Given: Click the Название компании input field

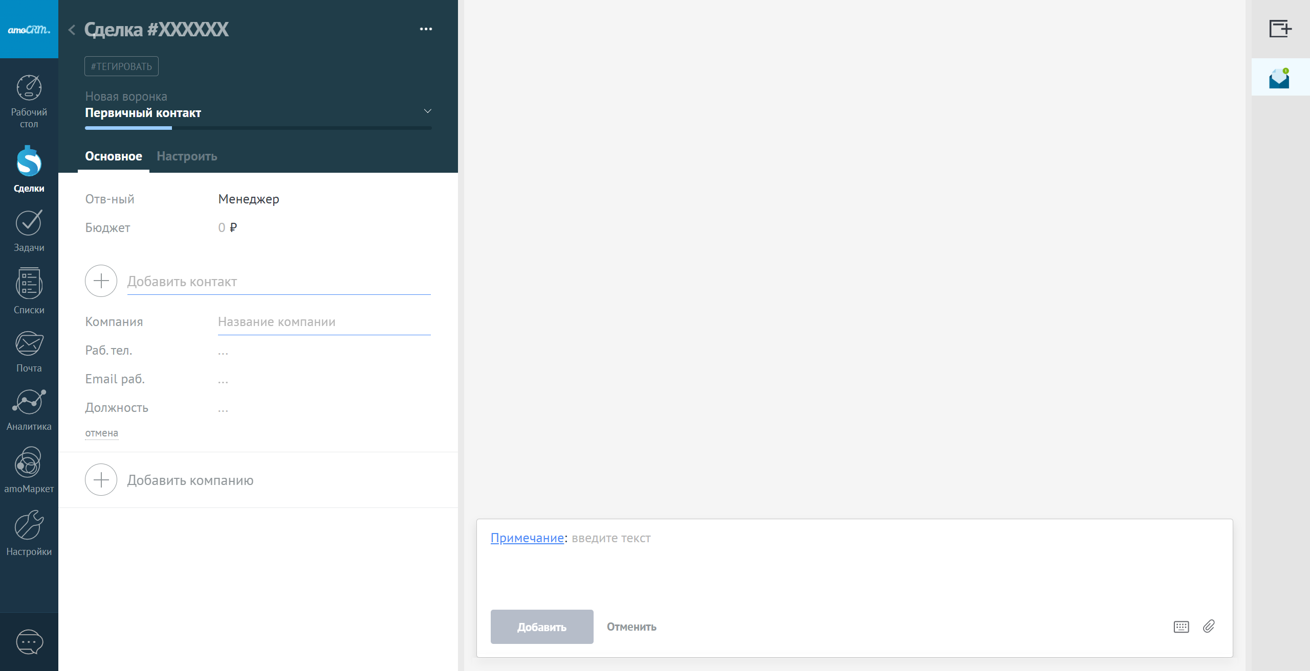Looking at the screenshot, I should pos(324,322).
